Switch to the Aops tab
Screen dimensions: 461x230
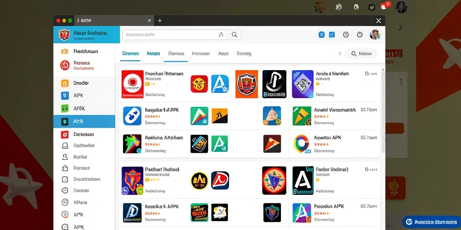pos(223,54)
